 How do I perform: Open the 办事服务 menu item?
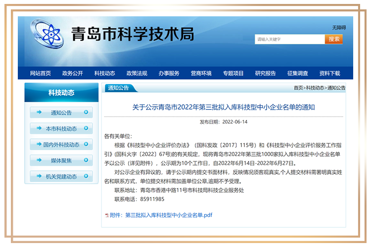pyautogui.click(x=169, y=73)
